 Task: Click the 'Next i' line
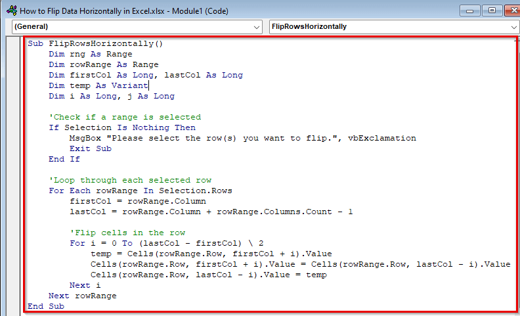pyautogui.click(x=85, y=286)
